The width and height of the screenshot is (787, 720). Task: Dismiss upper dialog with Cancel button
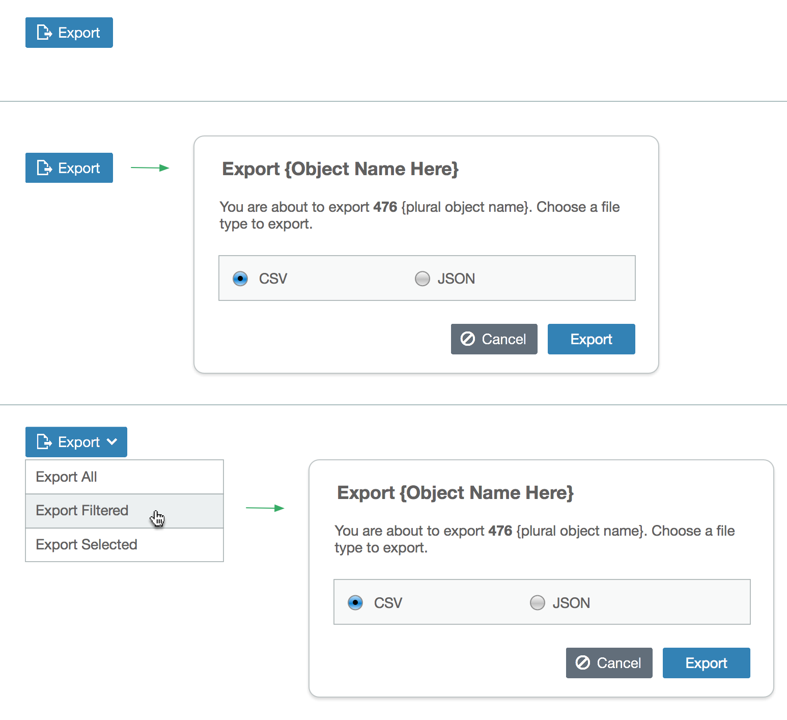point(494,339)
